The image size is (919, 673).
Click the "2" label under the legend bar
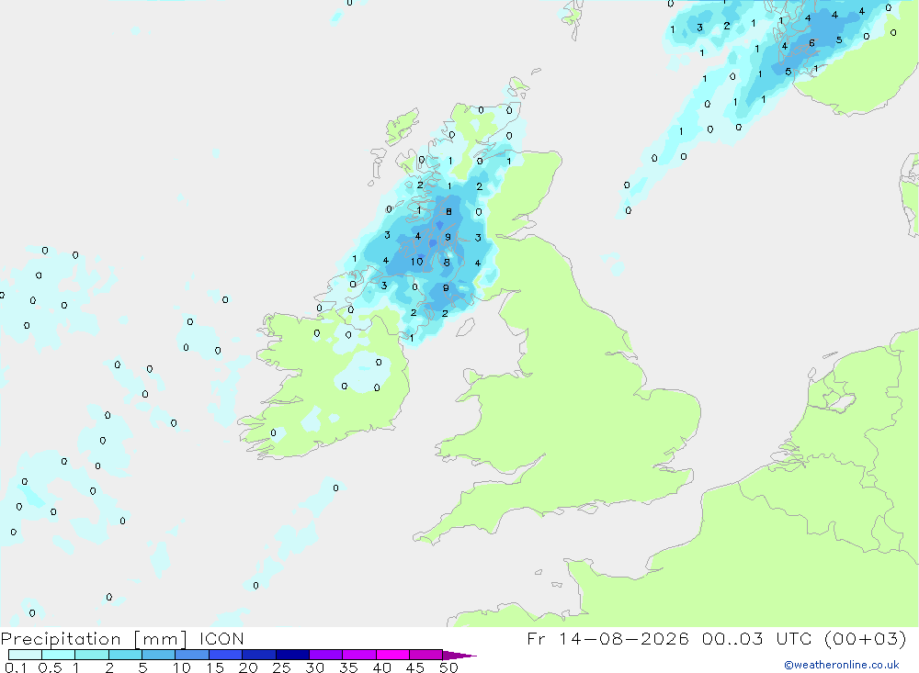click(x=109, y=667)
